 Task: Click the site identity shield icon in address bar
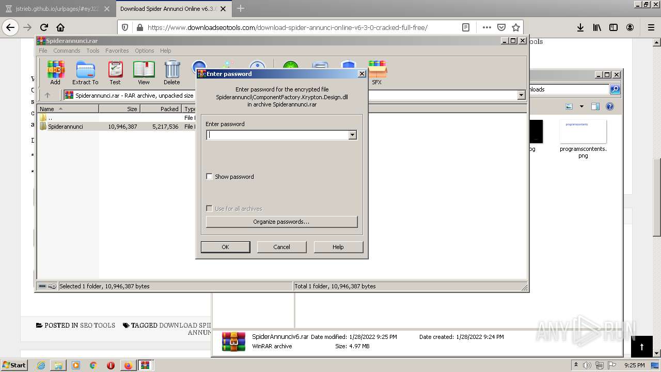[124, 27]
